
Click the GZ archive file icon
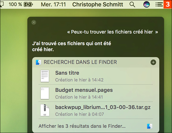pyautogui.click(x=45, y=110)
